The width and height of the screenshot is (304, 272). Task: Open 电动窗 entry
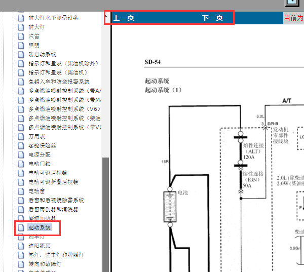pyautogui.click(x=36, y=191)
